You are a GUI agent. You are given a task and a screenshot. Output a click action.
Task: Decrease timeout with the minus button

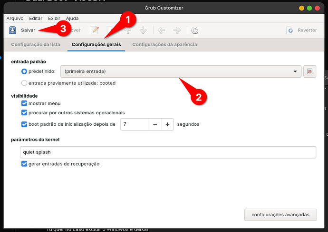(x=155, y=124)
